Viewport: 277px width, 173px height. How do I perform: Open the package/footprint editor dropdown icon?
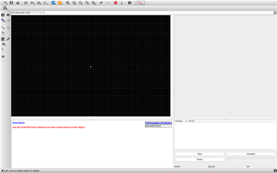pyautogui.click(x=39, y=3)
